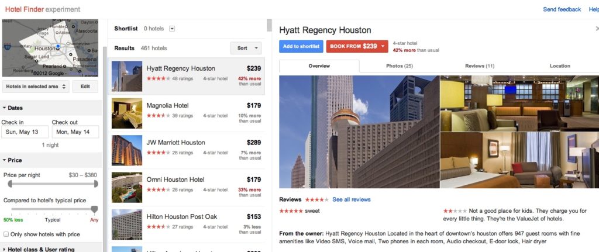The width and height of the screenshot is (599, 252).
Task: Open the Location tab
Action: (x=560, y=66)
